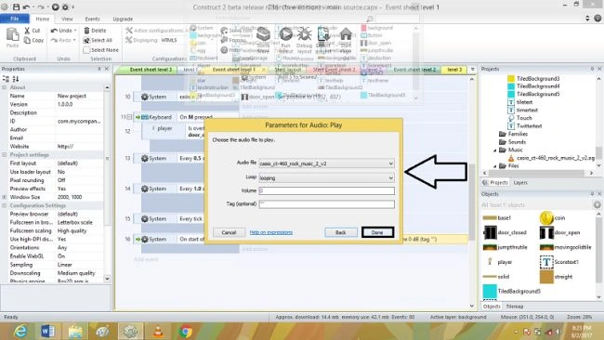Open the Audio file dropdown
Viewport: 604px width, 340px height.
click(390, 163)
